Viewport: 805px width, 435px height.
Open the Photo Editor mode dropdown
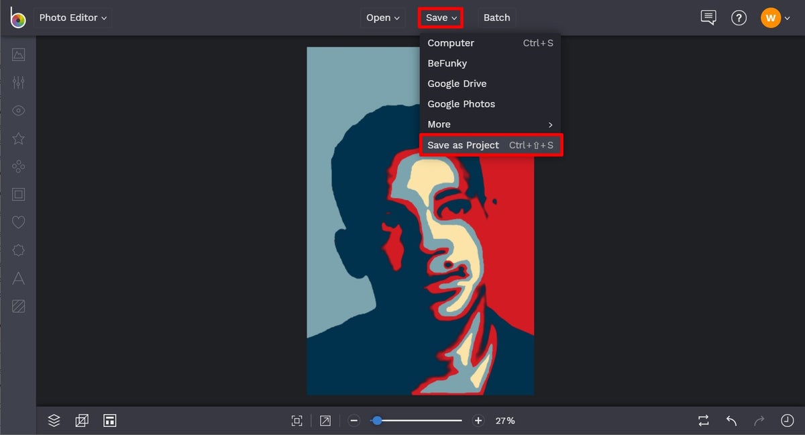(x=72, y=17)
